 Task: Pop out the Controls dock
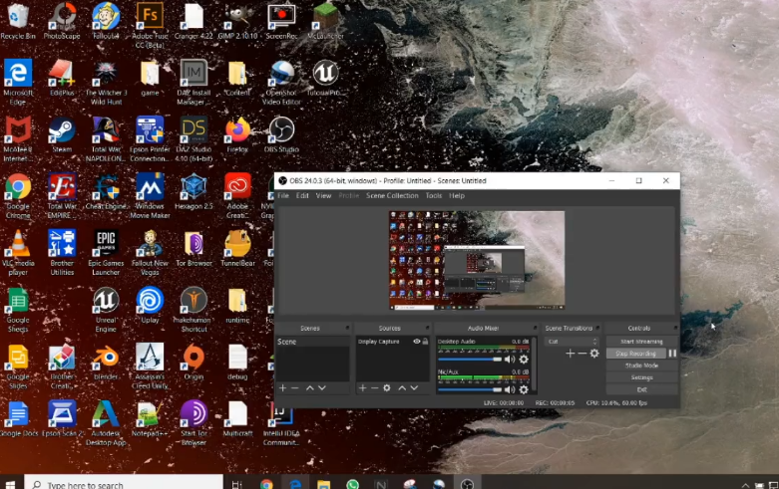tap(675, 328)
